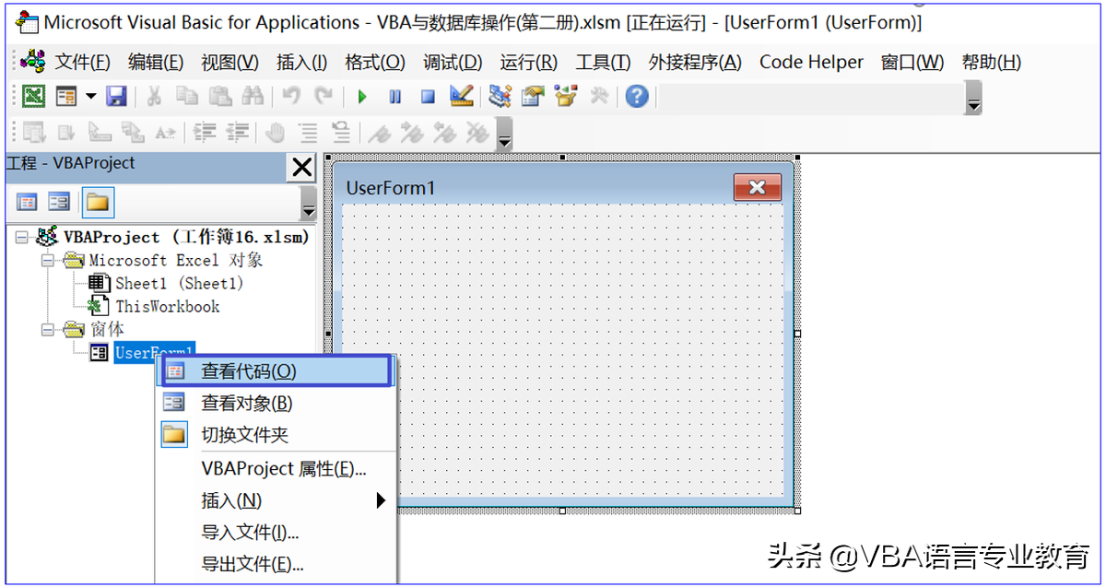This screenshot has height=587, width=1106.
Task: Click the View Microsoft Excel icon
Action: 34,96
